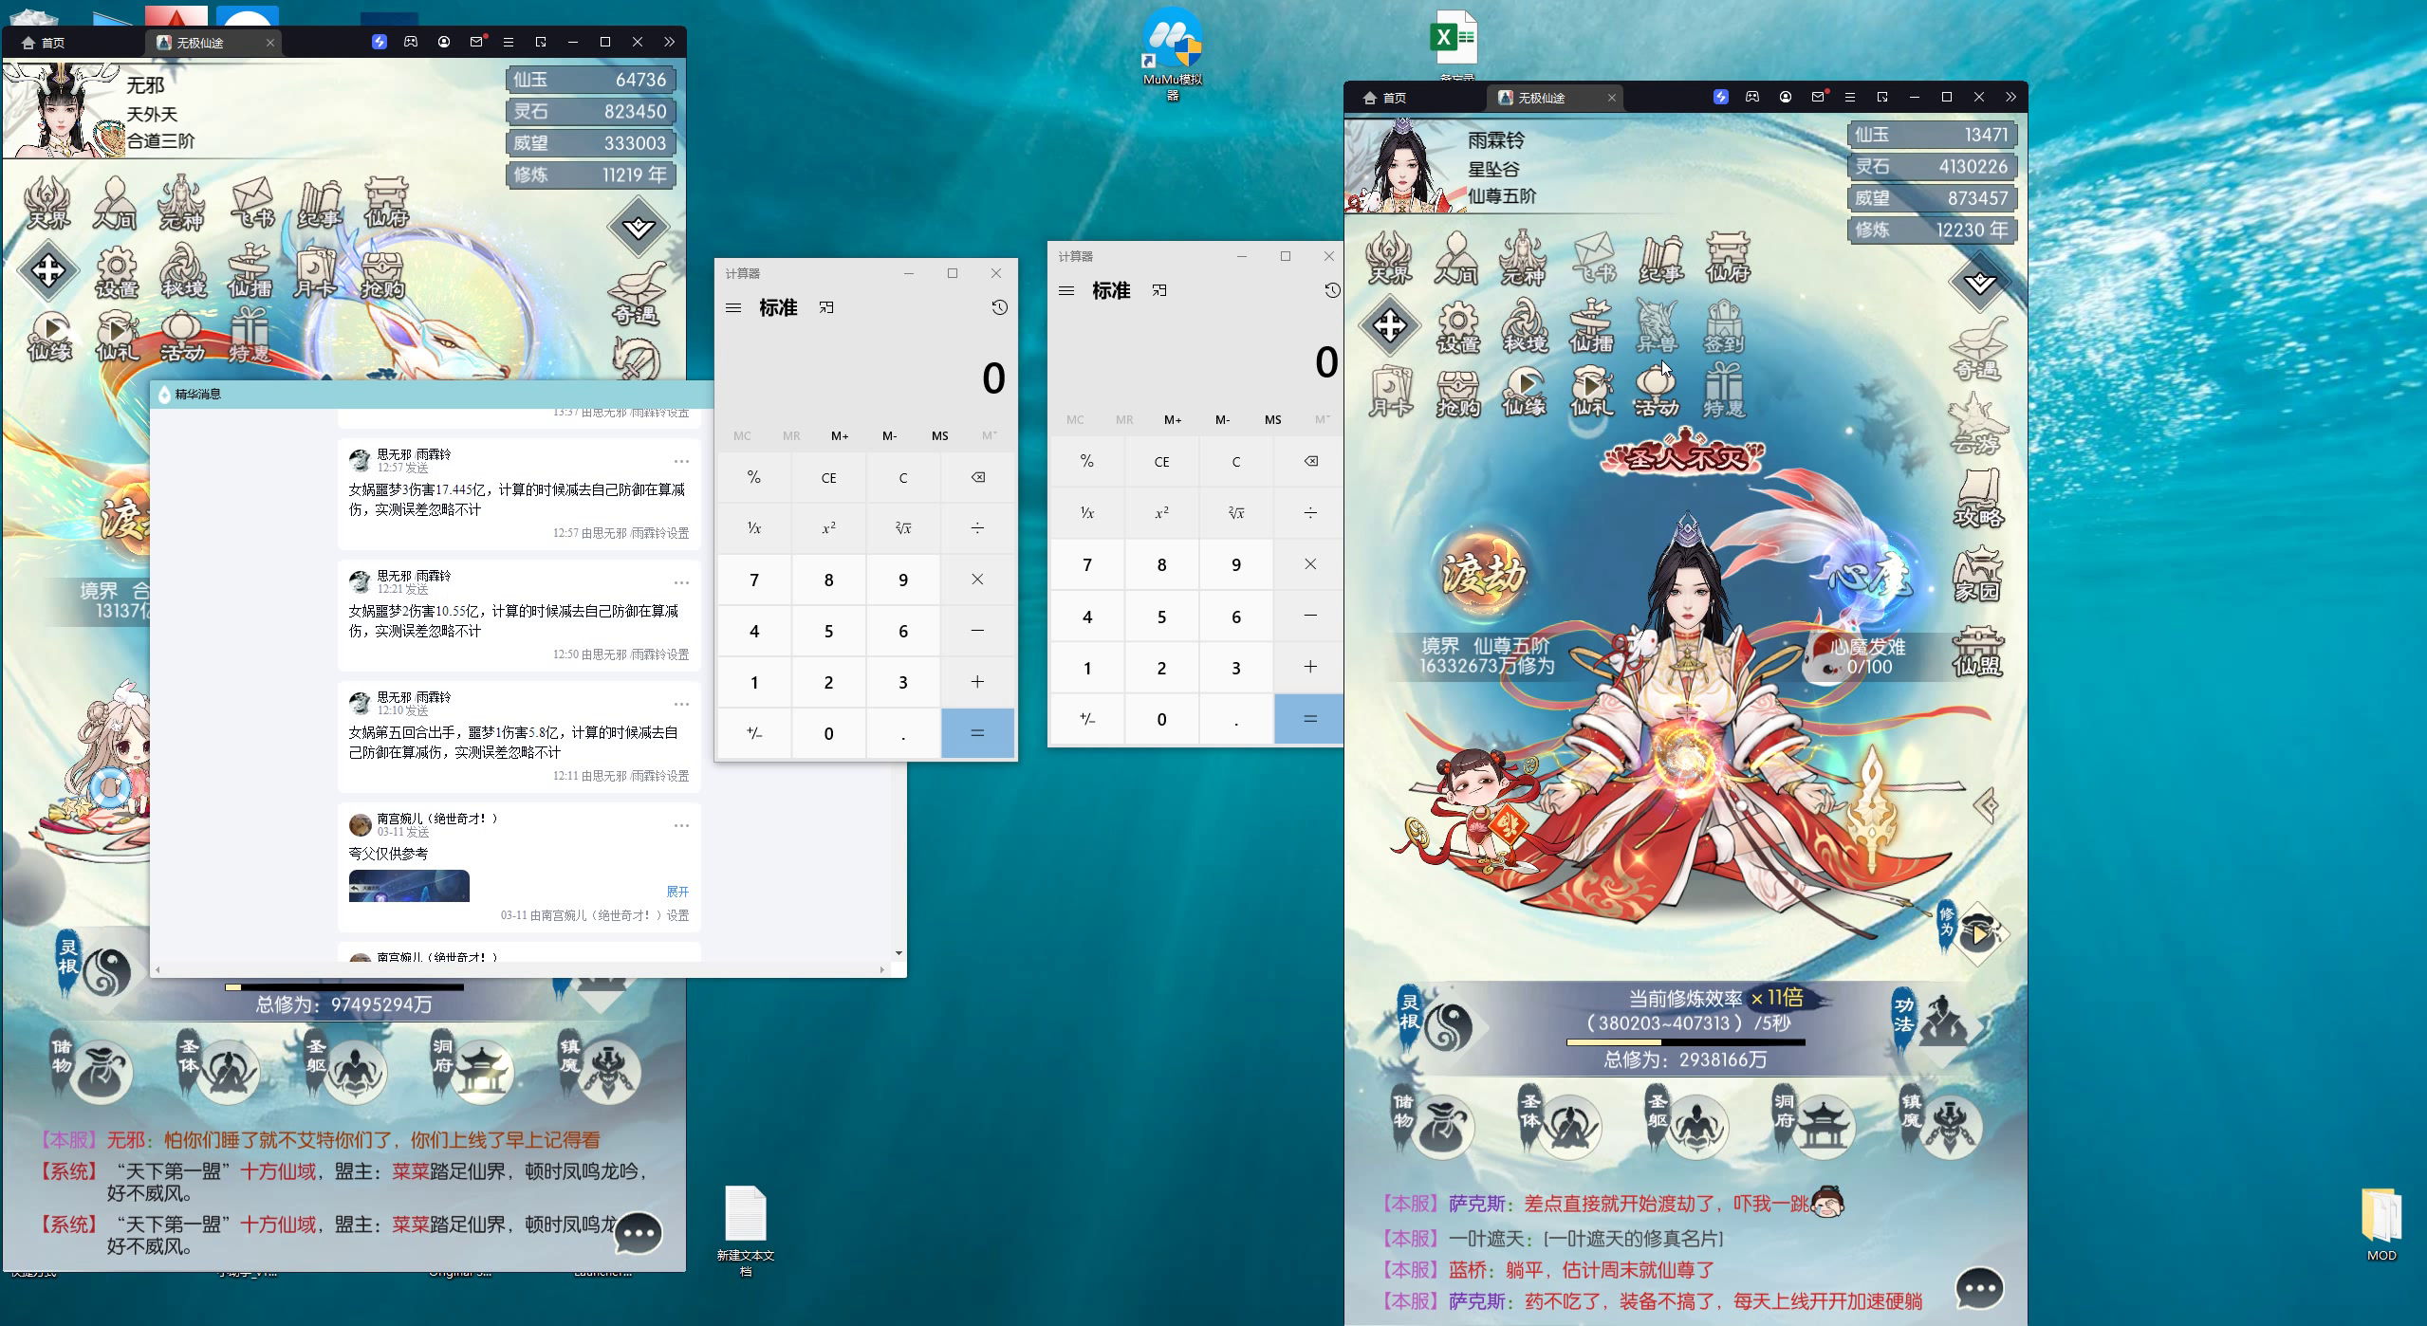The width and height of the screenshot is (2427, 1326).
Task: Open 家园 icon in right game window
Action: coord(1978,574)
